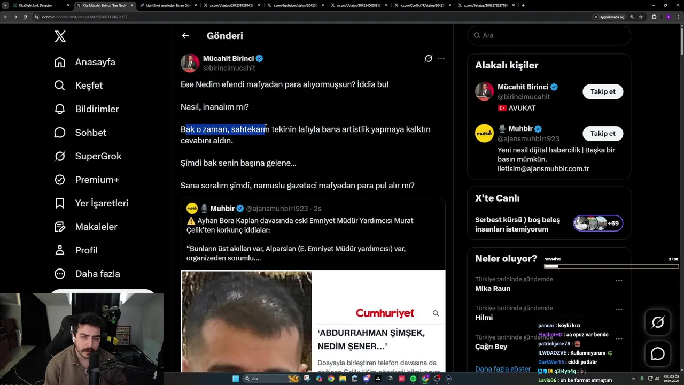
Task: Open a new browser tab
Action: click(x=523, y=5)
